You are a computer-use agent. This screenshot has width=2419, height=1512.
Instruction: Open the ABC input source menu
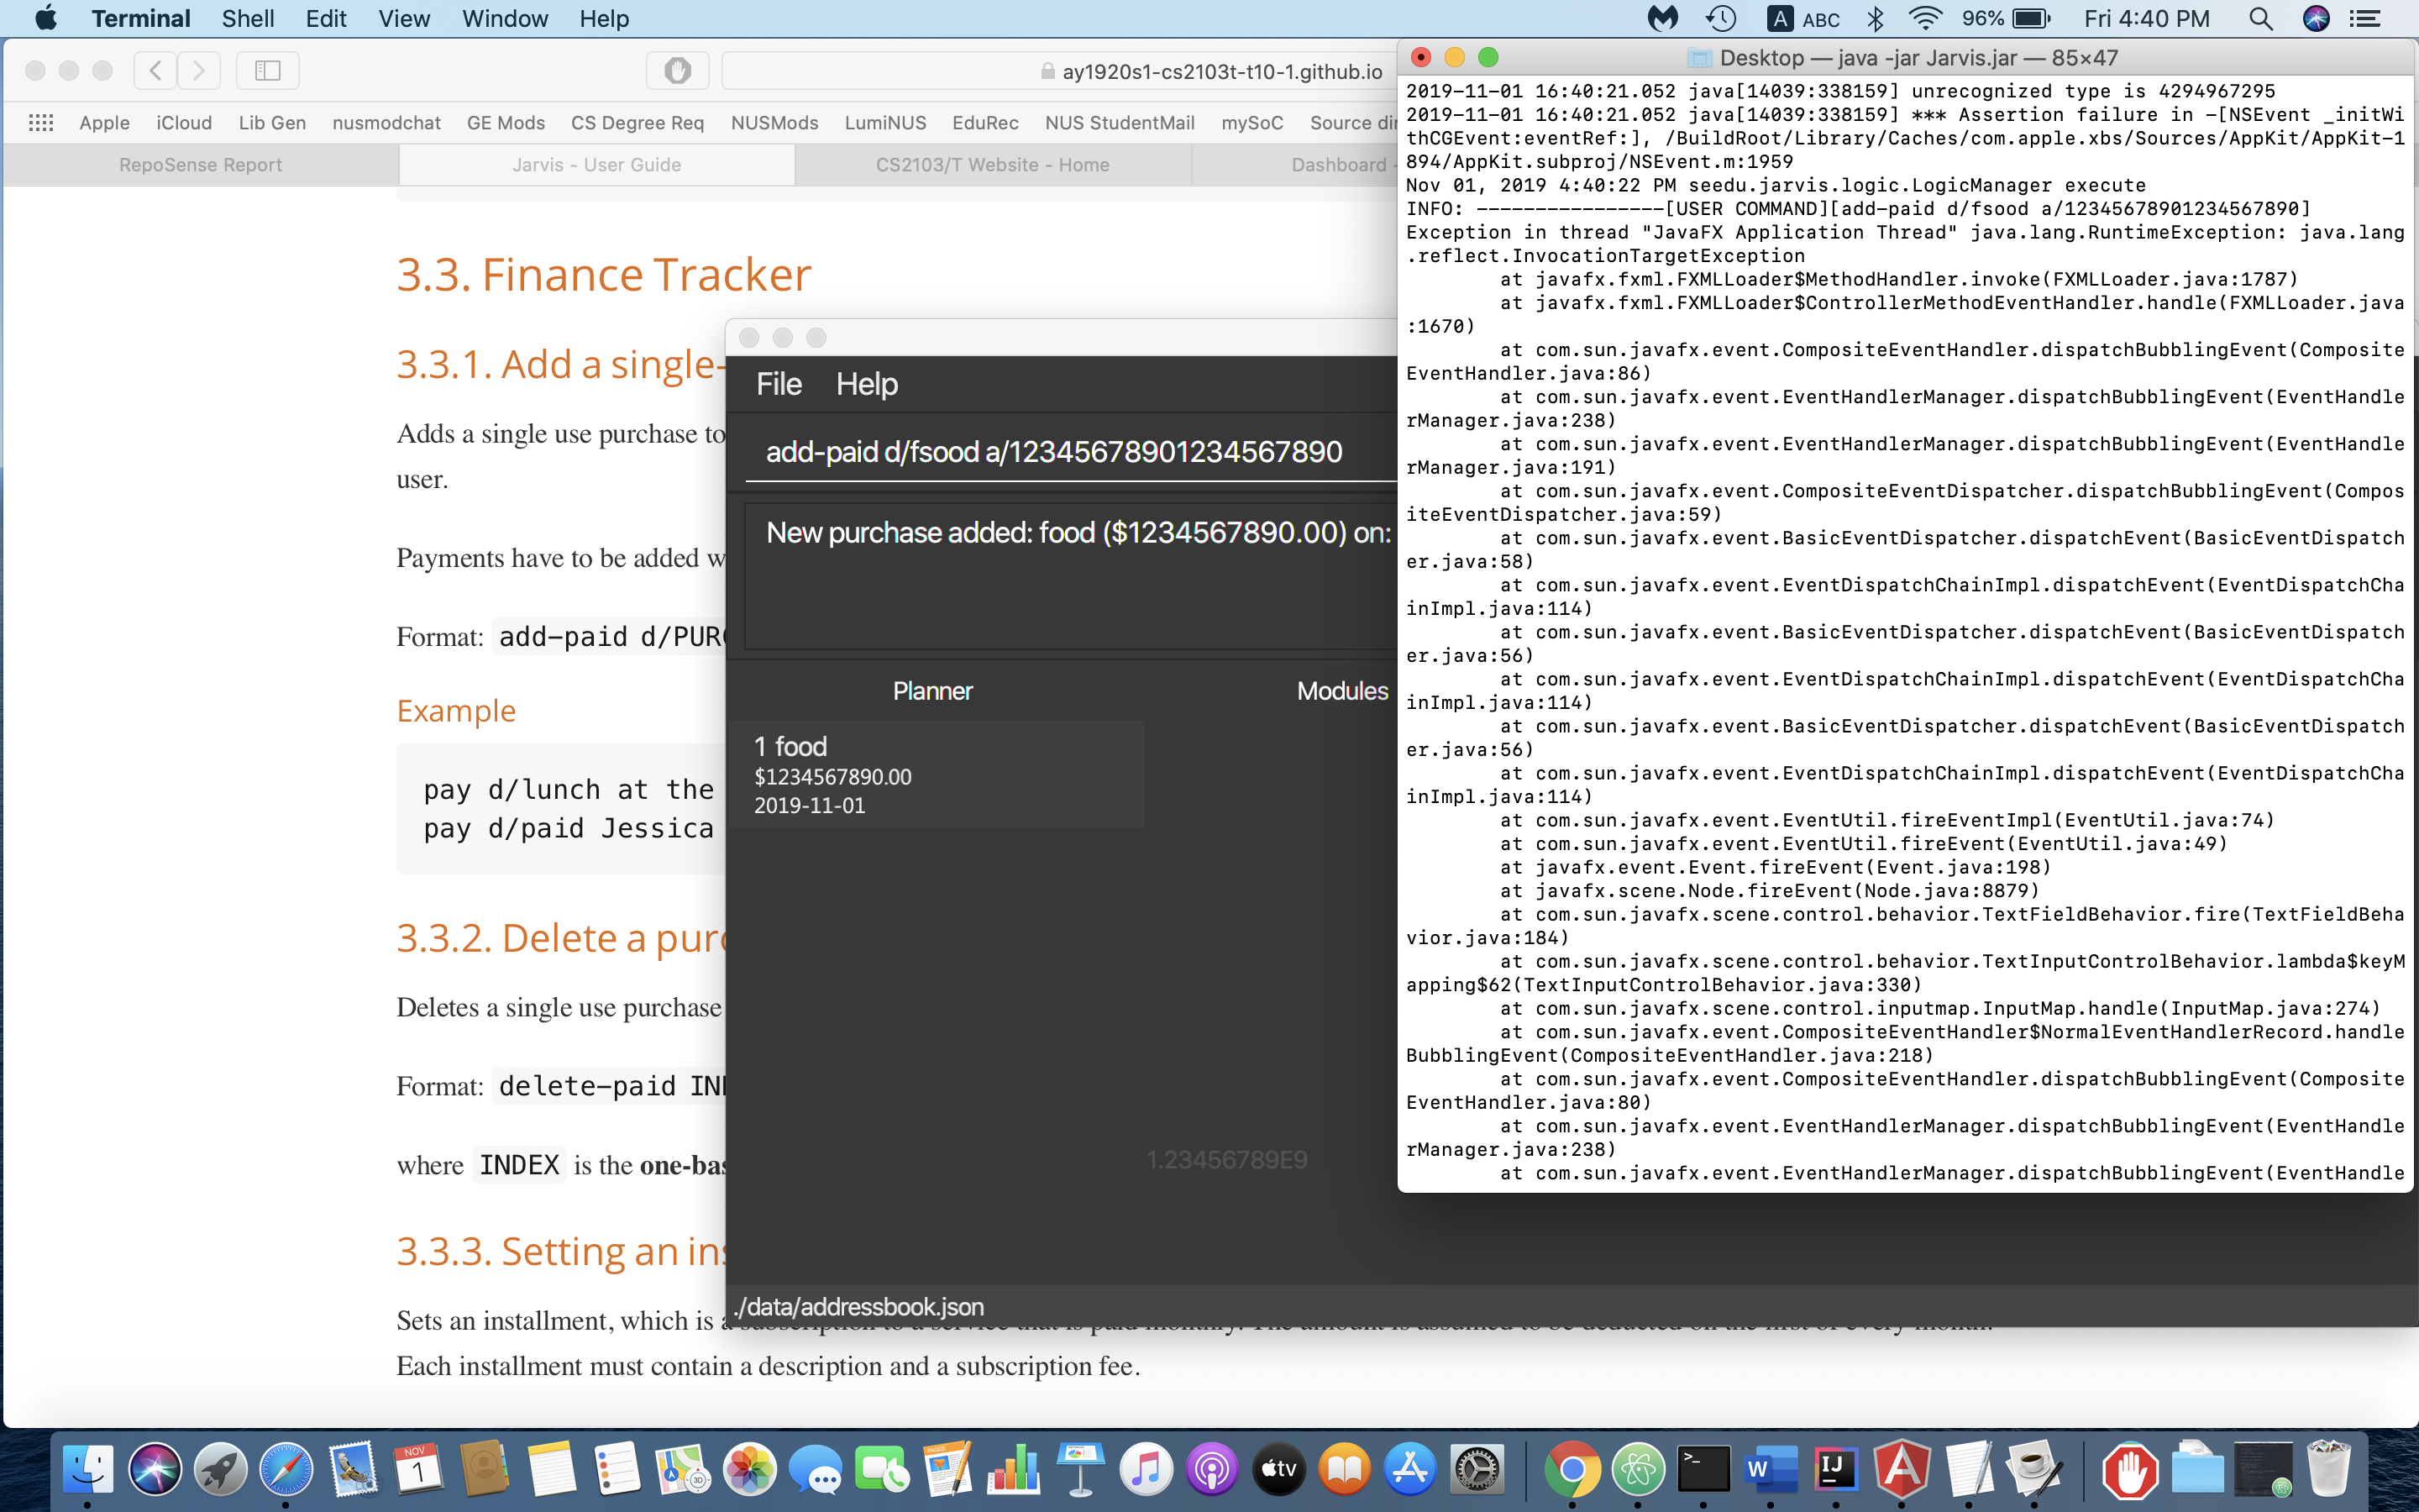1803,19
